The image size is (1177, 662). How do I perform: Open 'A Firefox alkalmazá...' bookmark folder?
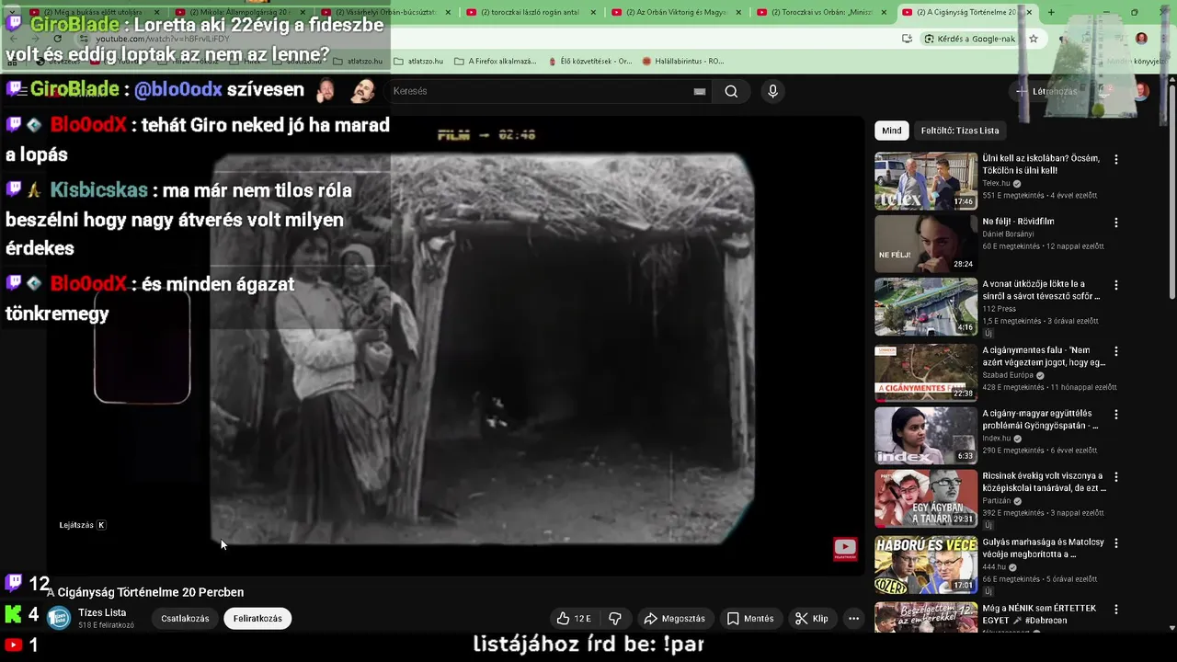[x=496, y=62]
